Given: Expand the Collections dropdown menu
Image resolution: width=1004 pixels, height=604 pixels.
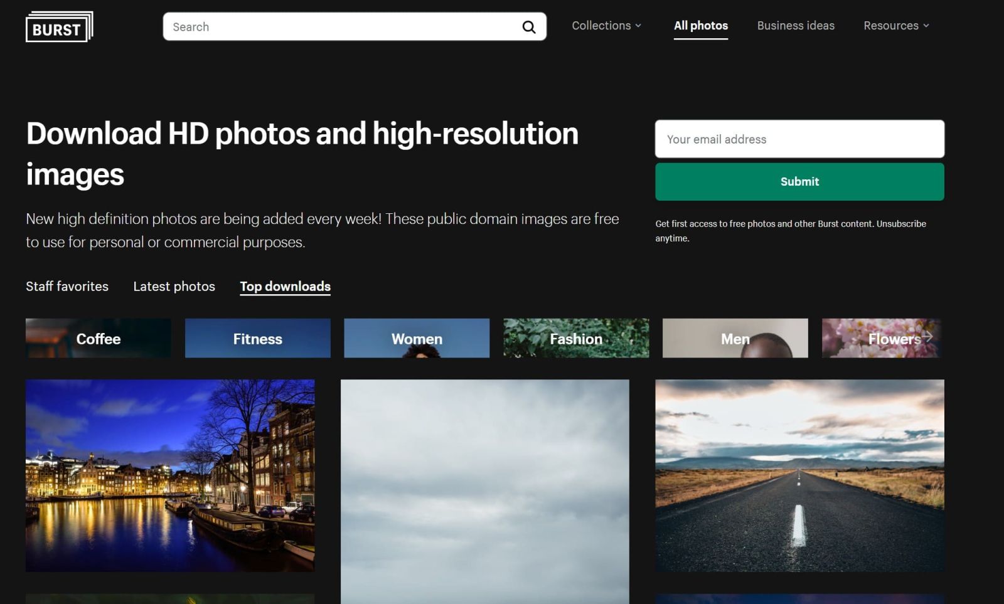Looking at the screenshot, I should click(606, 26).
